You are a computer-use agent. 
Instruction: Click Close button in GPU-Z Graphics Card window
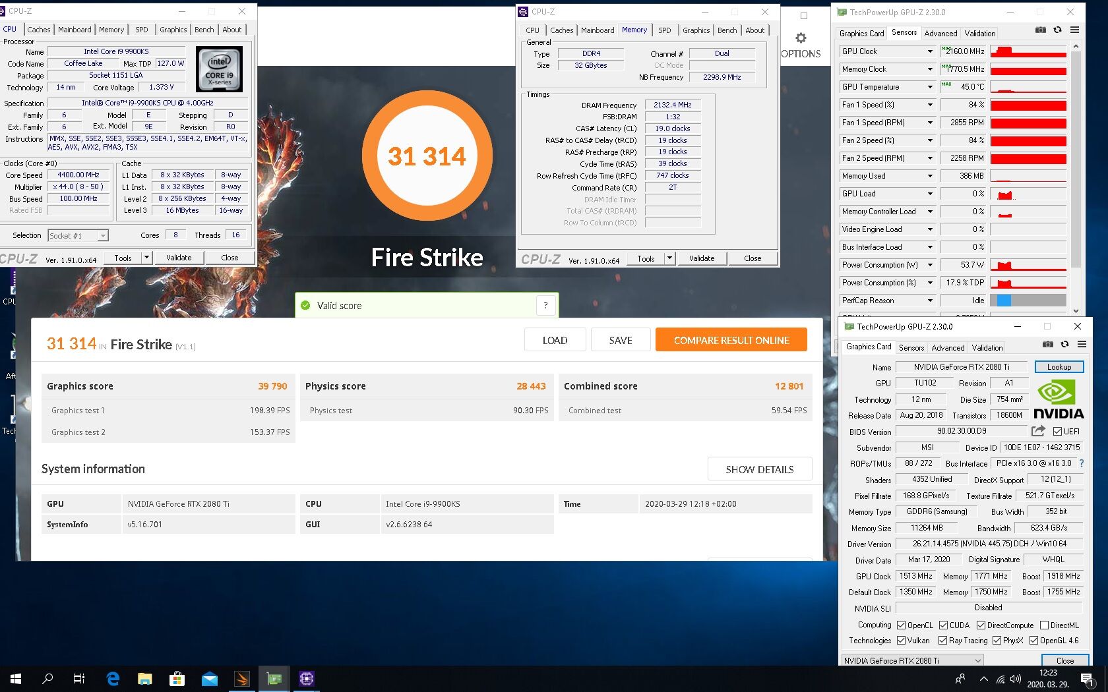[1064, 660]
